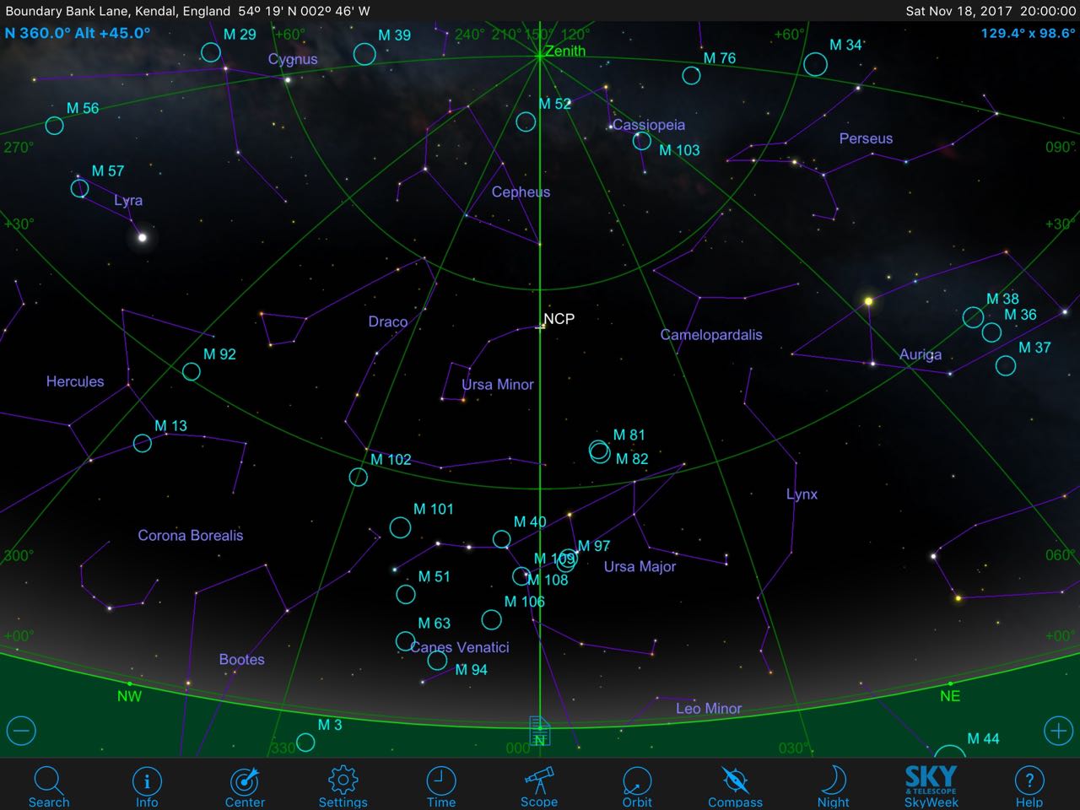
Task: Zoom out with the minus button
Action: pyautogui.click(x=21, y=731)
